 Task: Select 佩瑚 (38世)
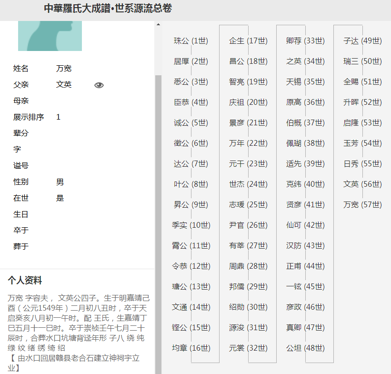305,143
